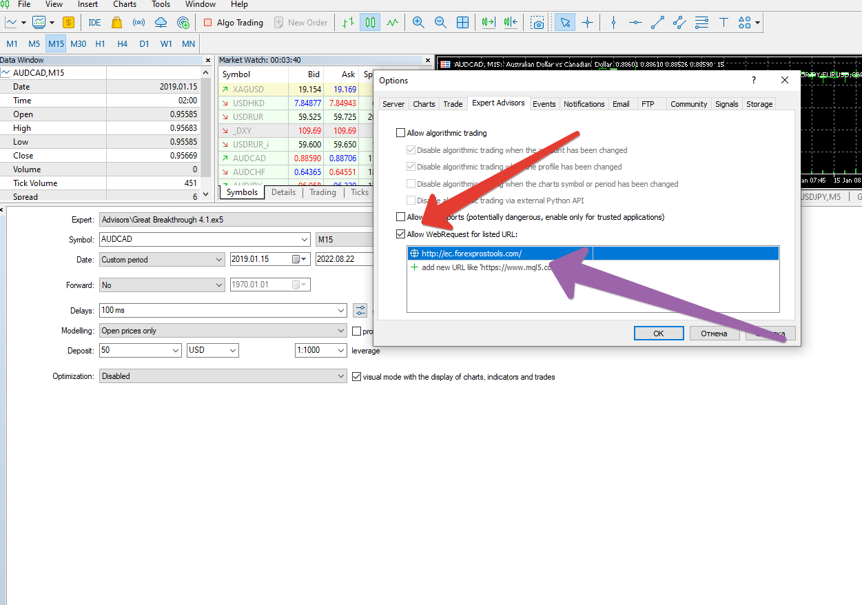The width and height of the screenshot is (862, 605).
Task: Click the Algo Trading toolbar button
Action: 234,22
